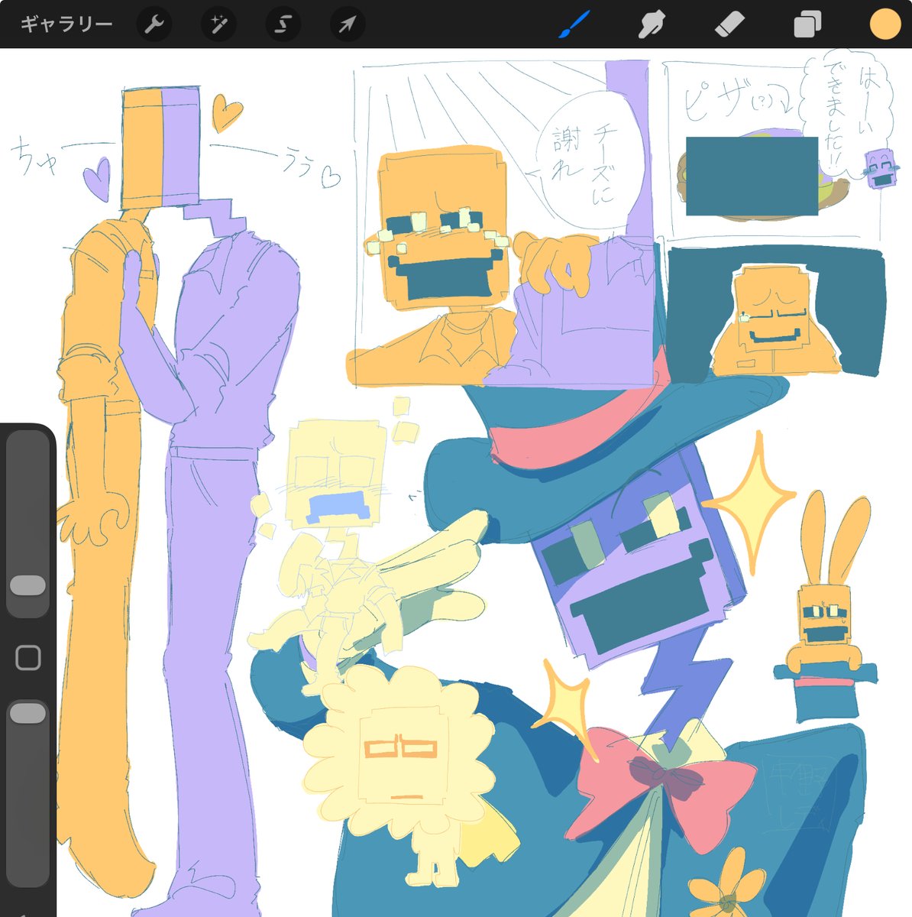Activate the Transform arrow tool
Image resolution: width=912 pixels, height=917 pixels.
348,24
